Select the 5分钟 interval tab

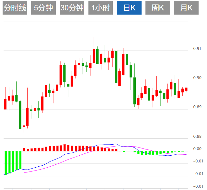tap(43, 8)
